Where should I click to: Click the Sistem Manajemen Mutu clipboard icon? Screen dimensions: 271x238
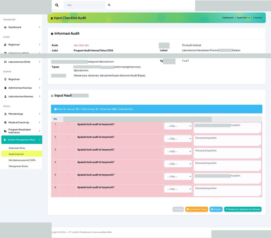click(5, 140)
